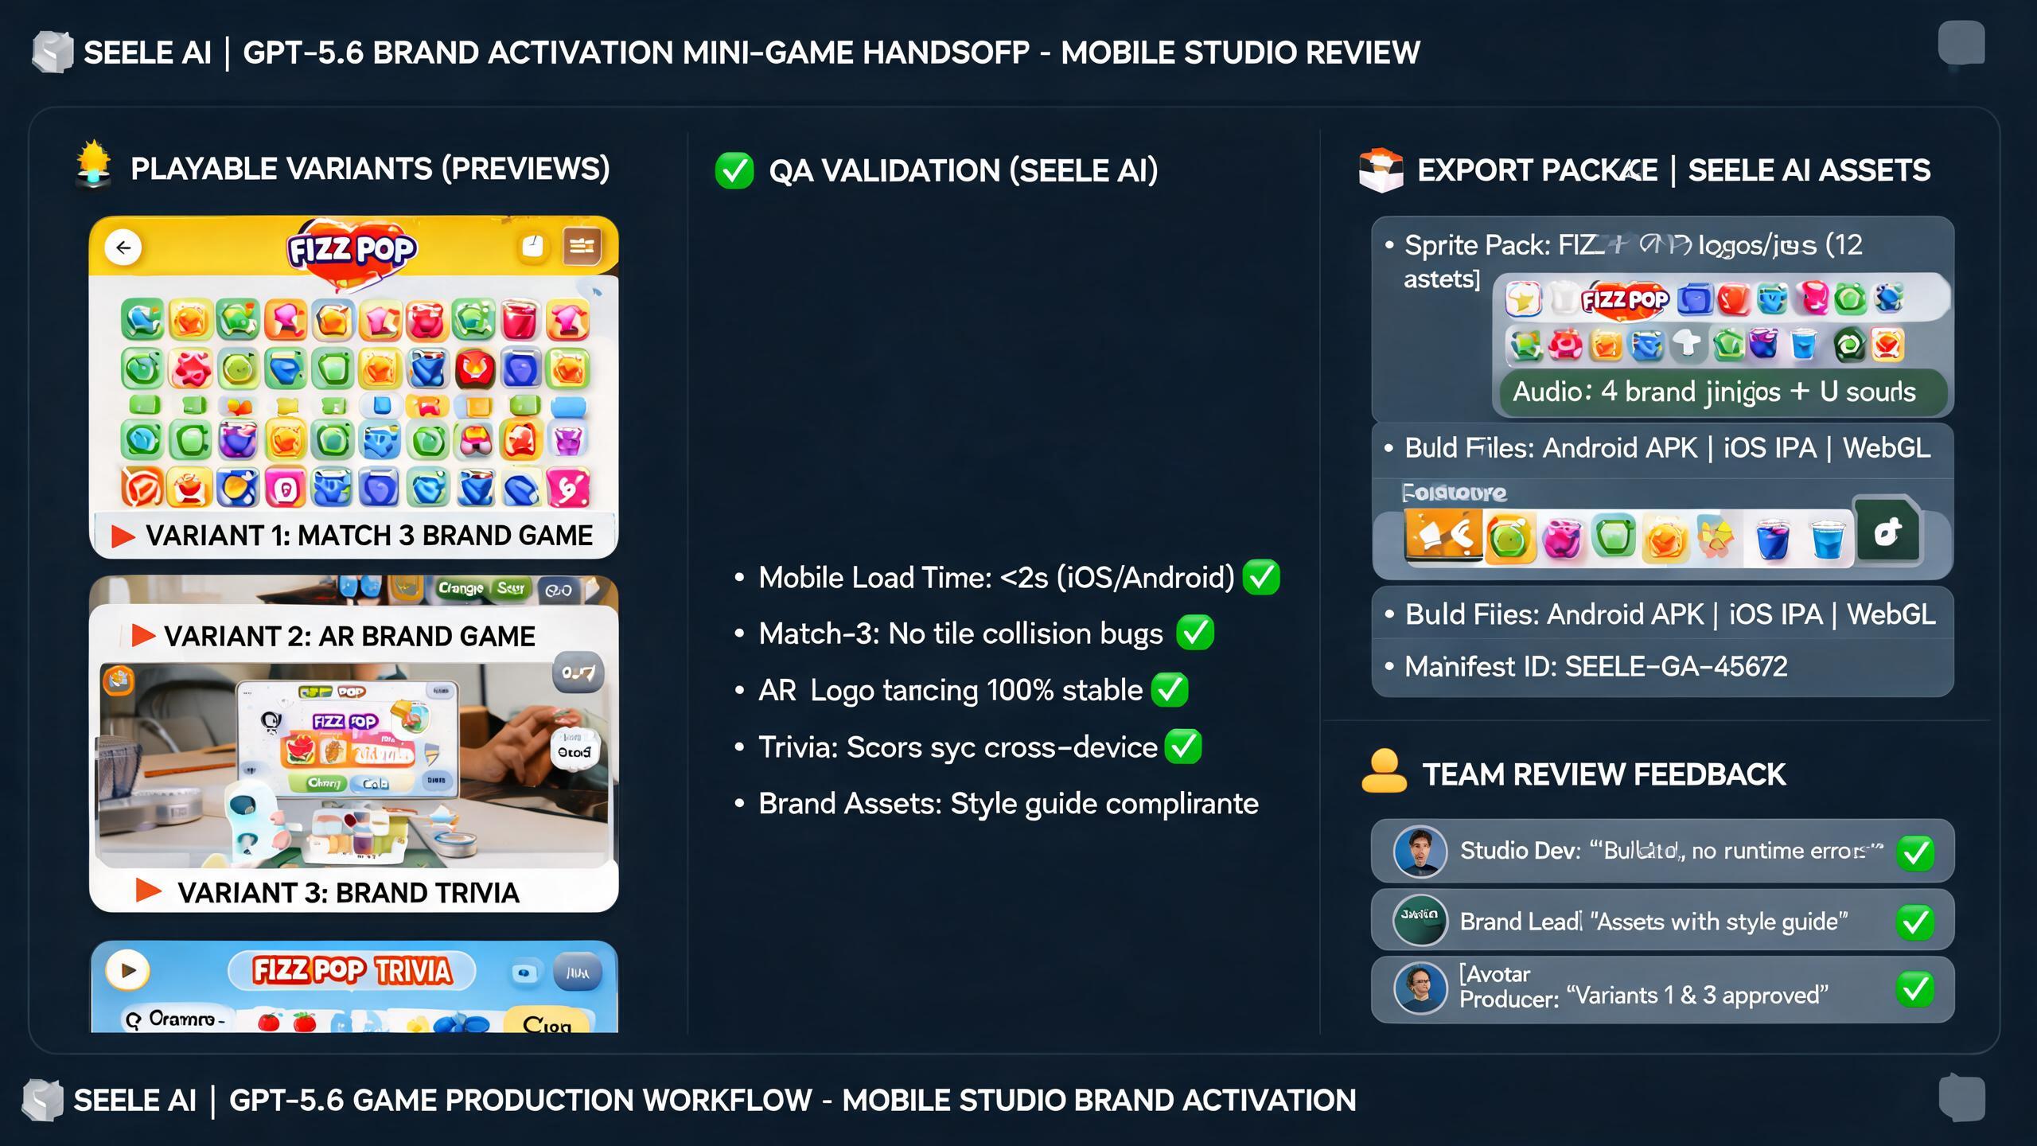The height and width of the screenshot is (1146, 2037).
Task: Open the speech bubble icon at bottom right
Action: coord(1961,1097)
